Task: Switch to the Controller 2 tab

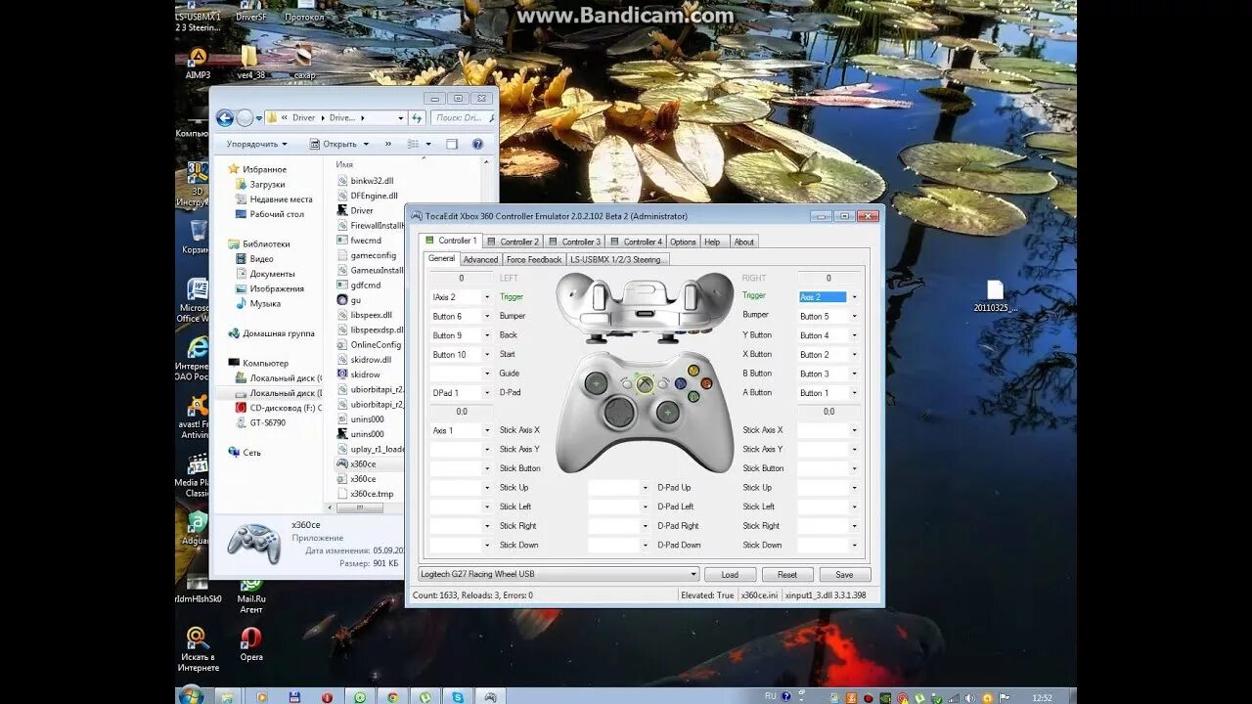Action: click(x=514, y=242)
